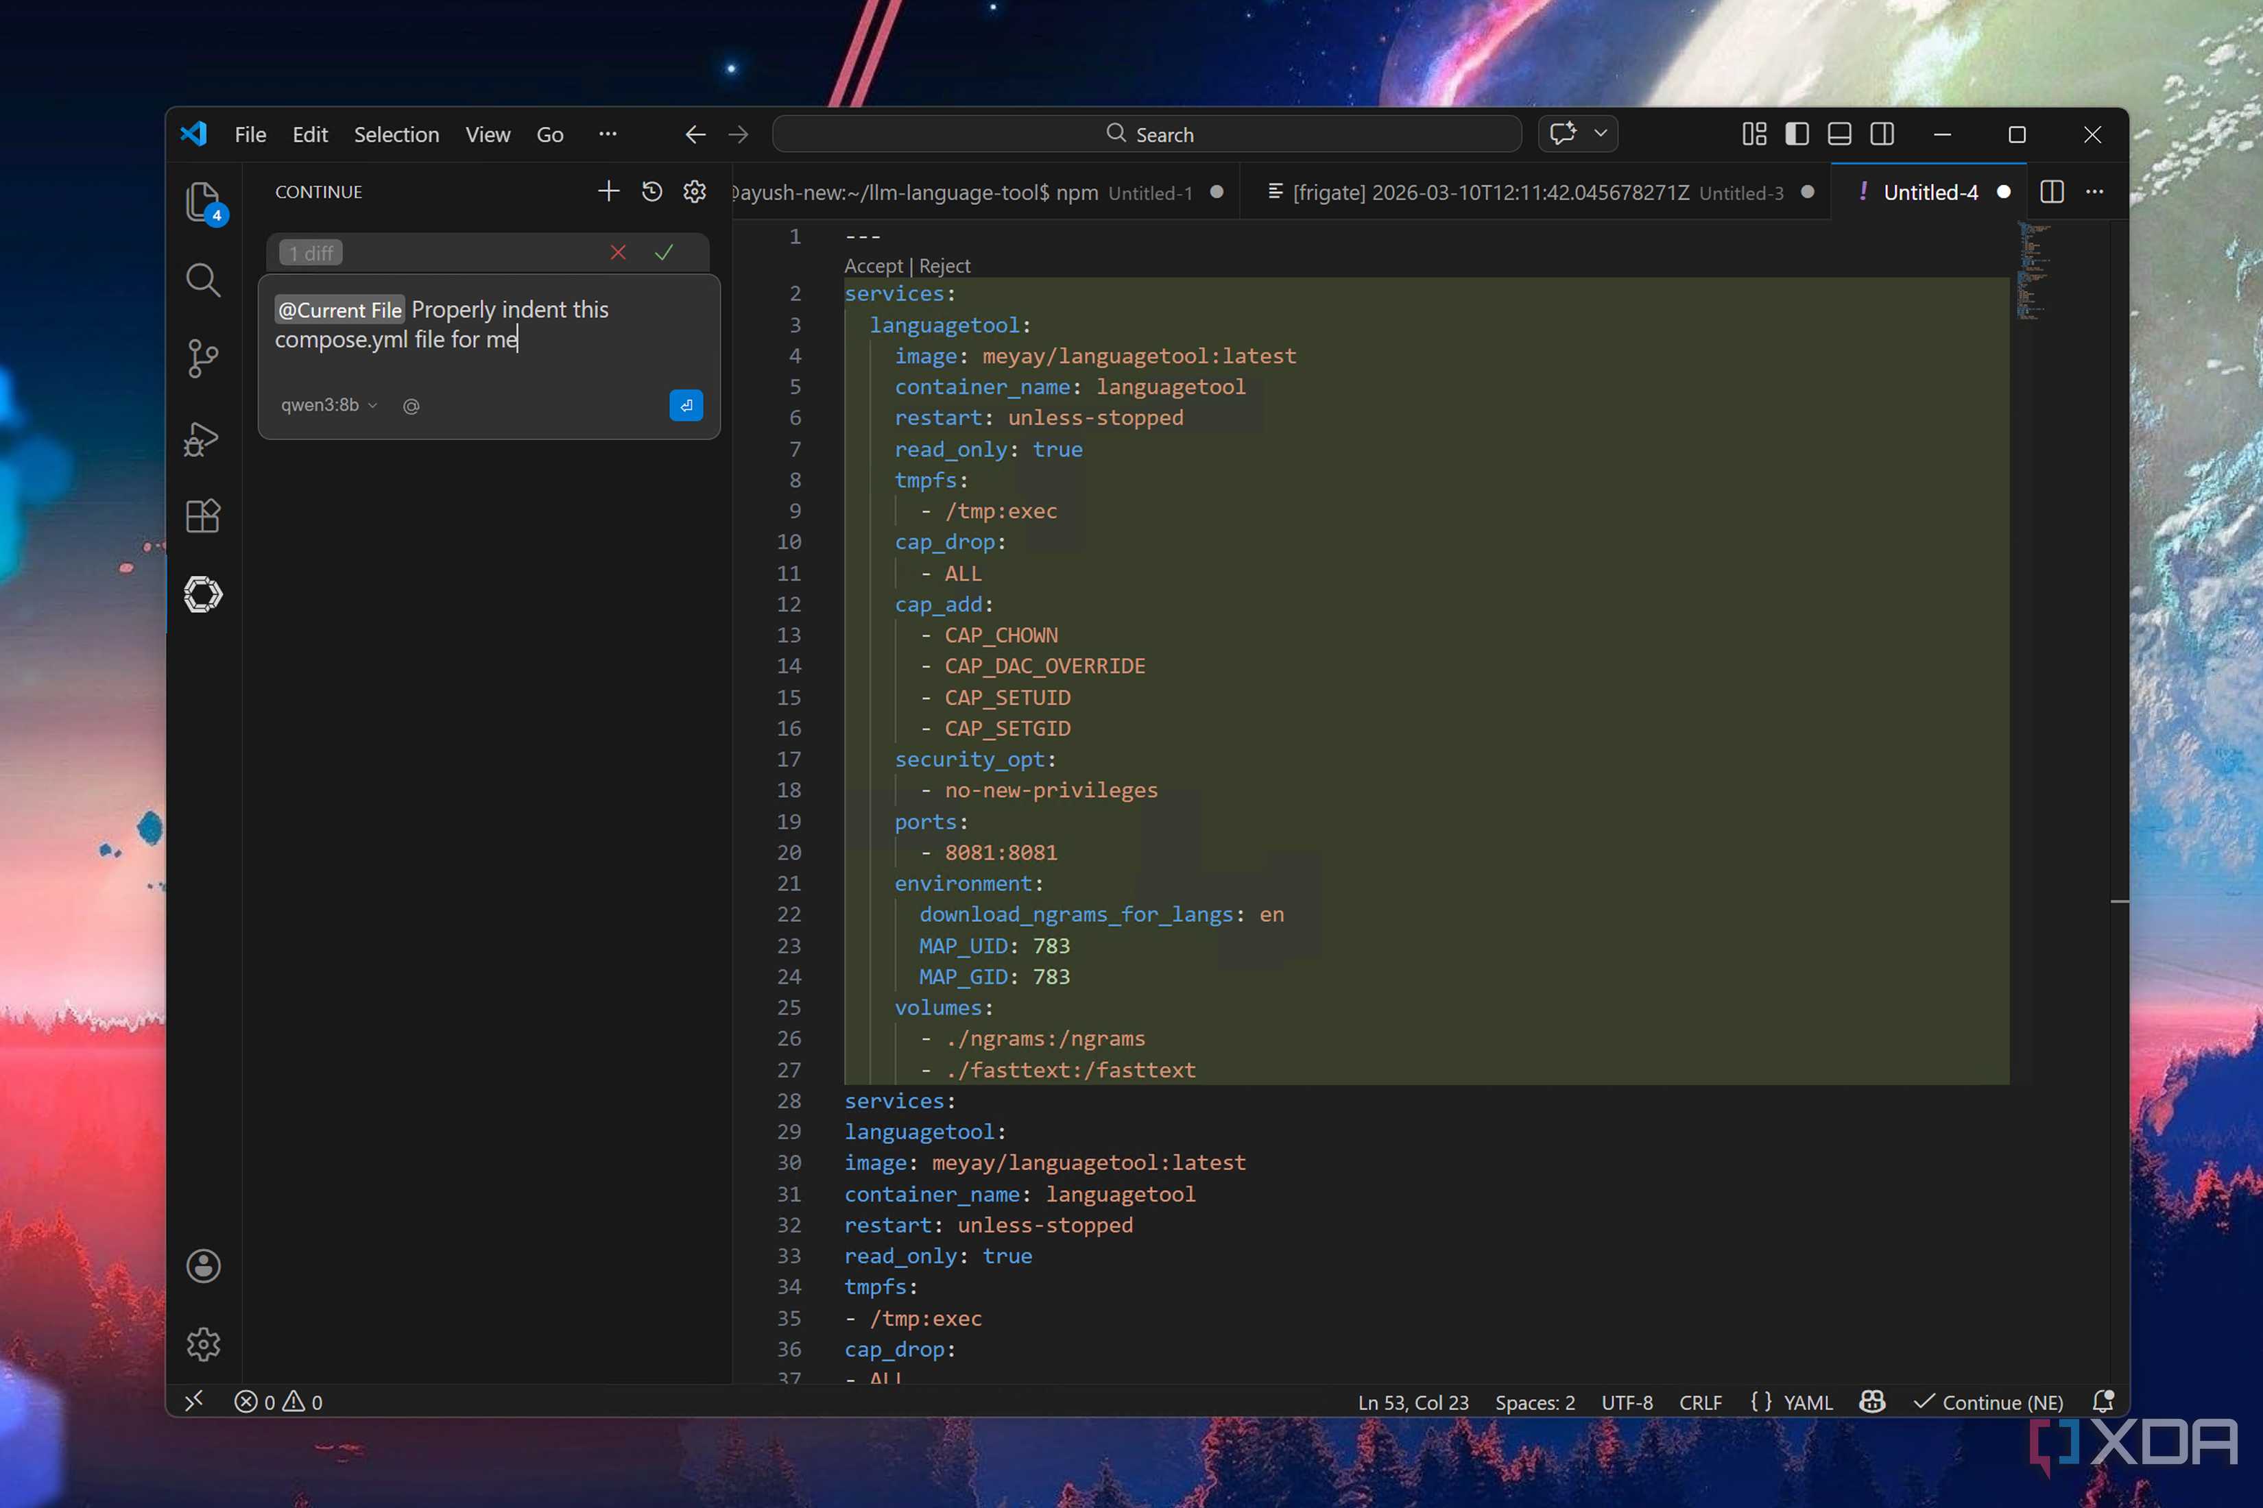2263x1508 pixels.
Task: Toggle the bottom panel visibility
Action: (x=1839, y=134)
